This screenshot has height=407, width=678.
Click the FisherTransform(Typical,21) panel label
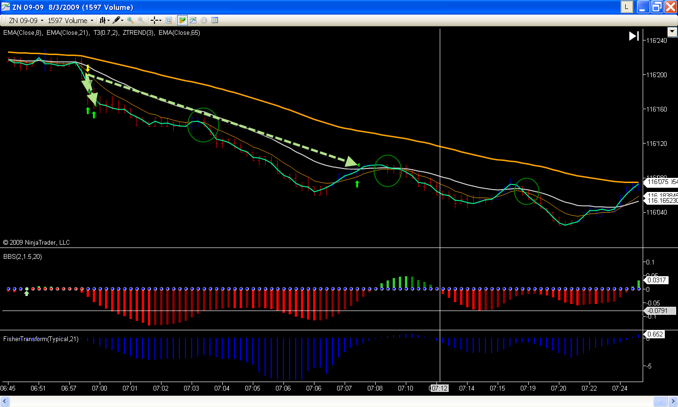41,339
